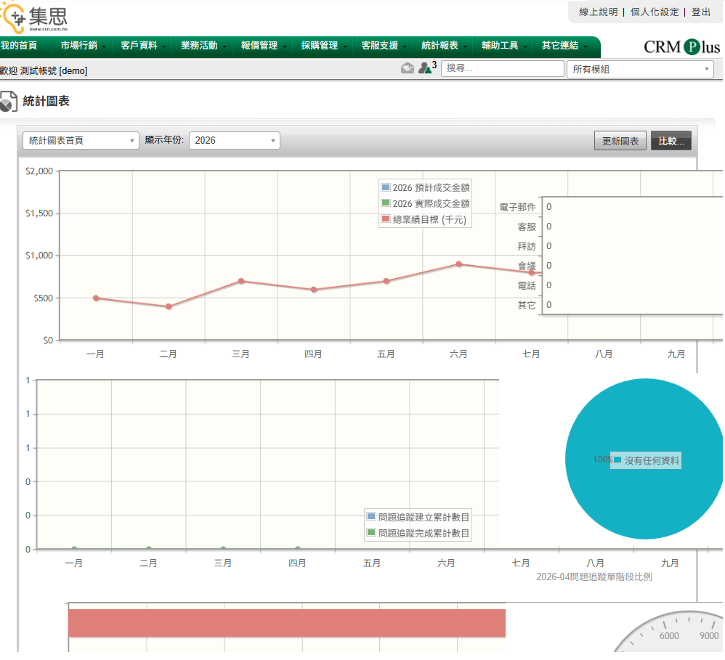Viewport: 725px width, 660px height.
Task: Expand the 顯示年份 2026 year dropdown
Action: (234, 141)
